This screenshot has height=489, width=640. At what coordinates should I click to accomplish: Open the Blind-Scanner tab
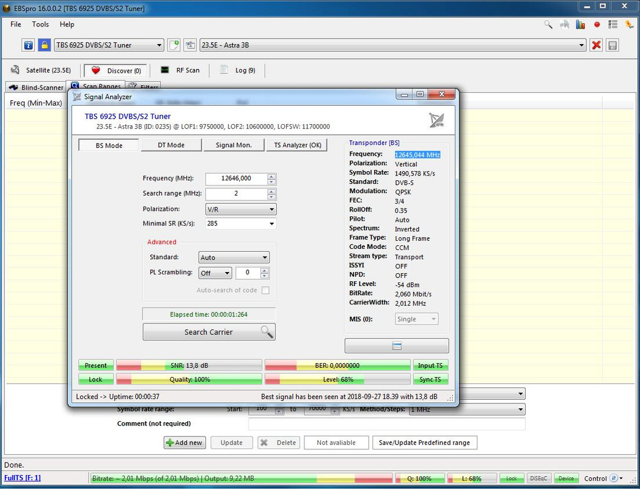click(x=35, y=87)
